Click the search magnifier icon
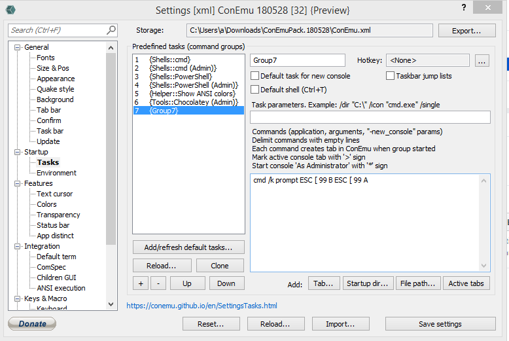Image resolution: width=509 pixels, height=341 pixels. (x=111, y=30)
